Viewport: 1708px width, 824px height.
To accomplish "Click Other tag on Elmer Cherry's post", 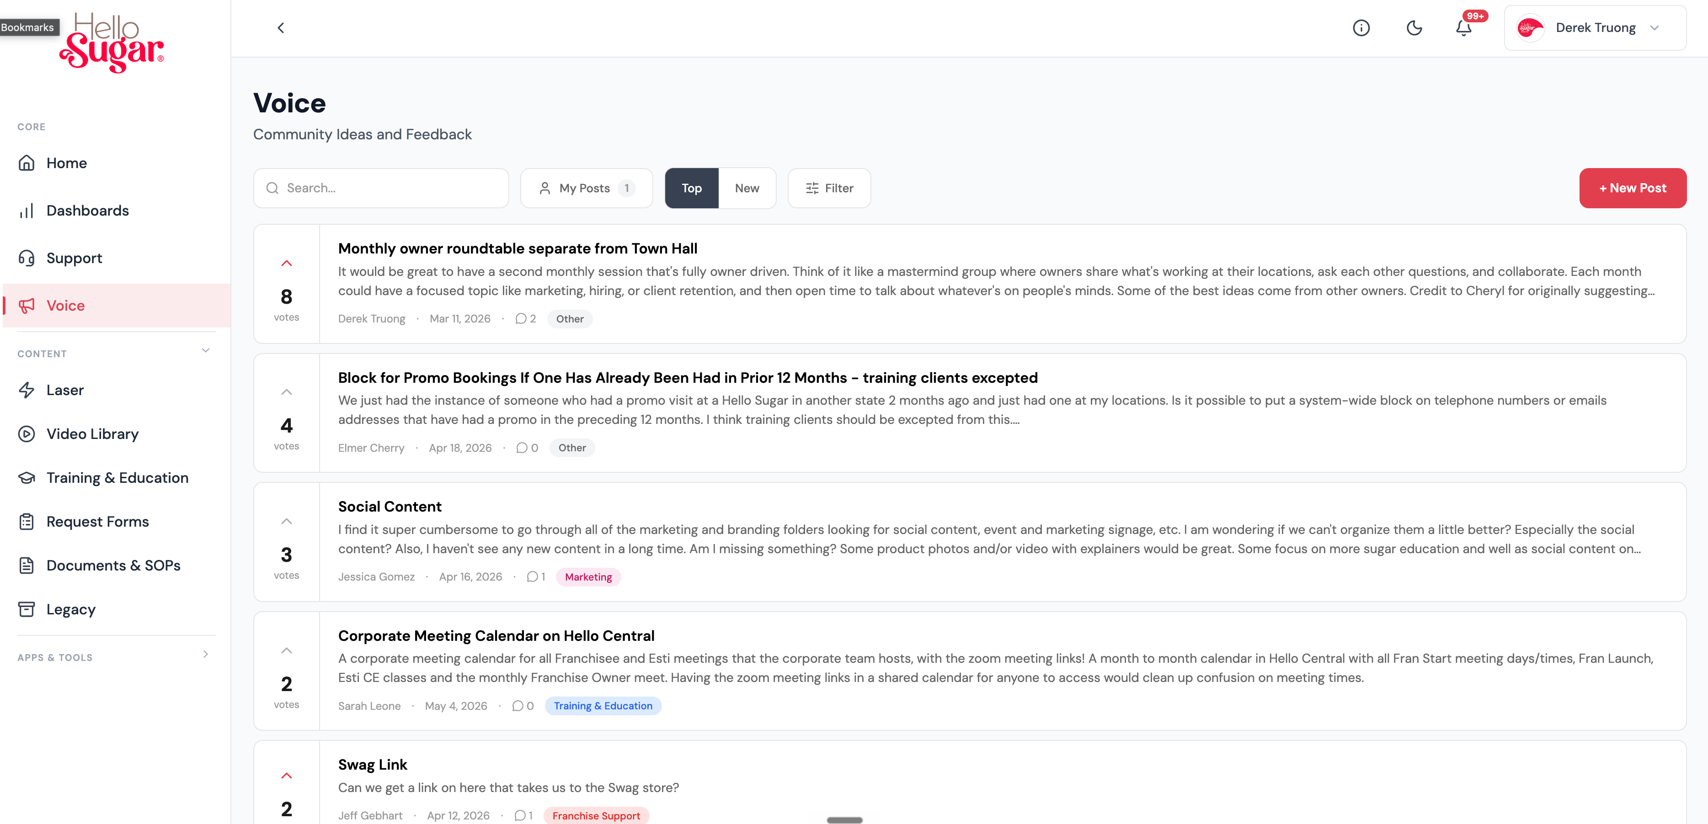I will 572,448.
